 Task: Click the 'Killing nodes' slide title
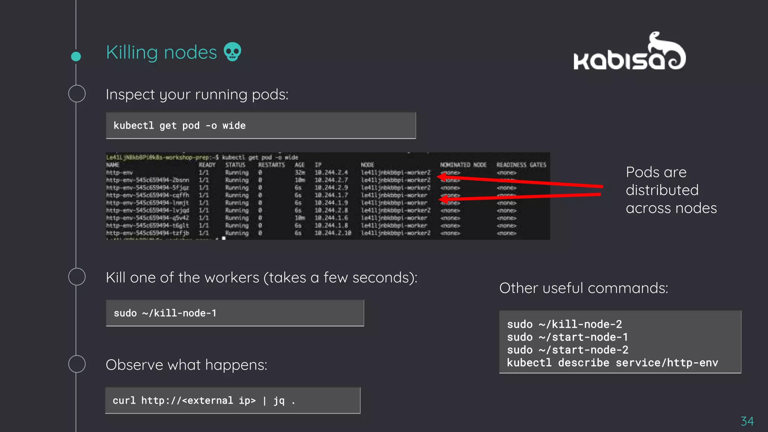161,52
